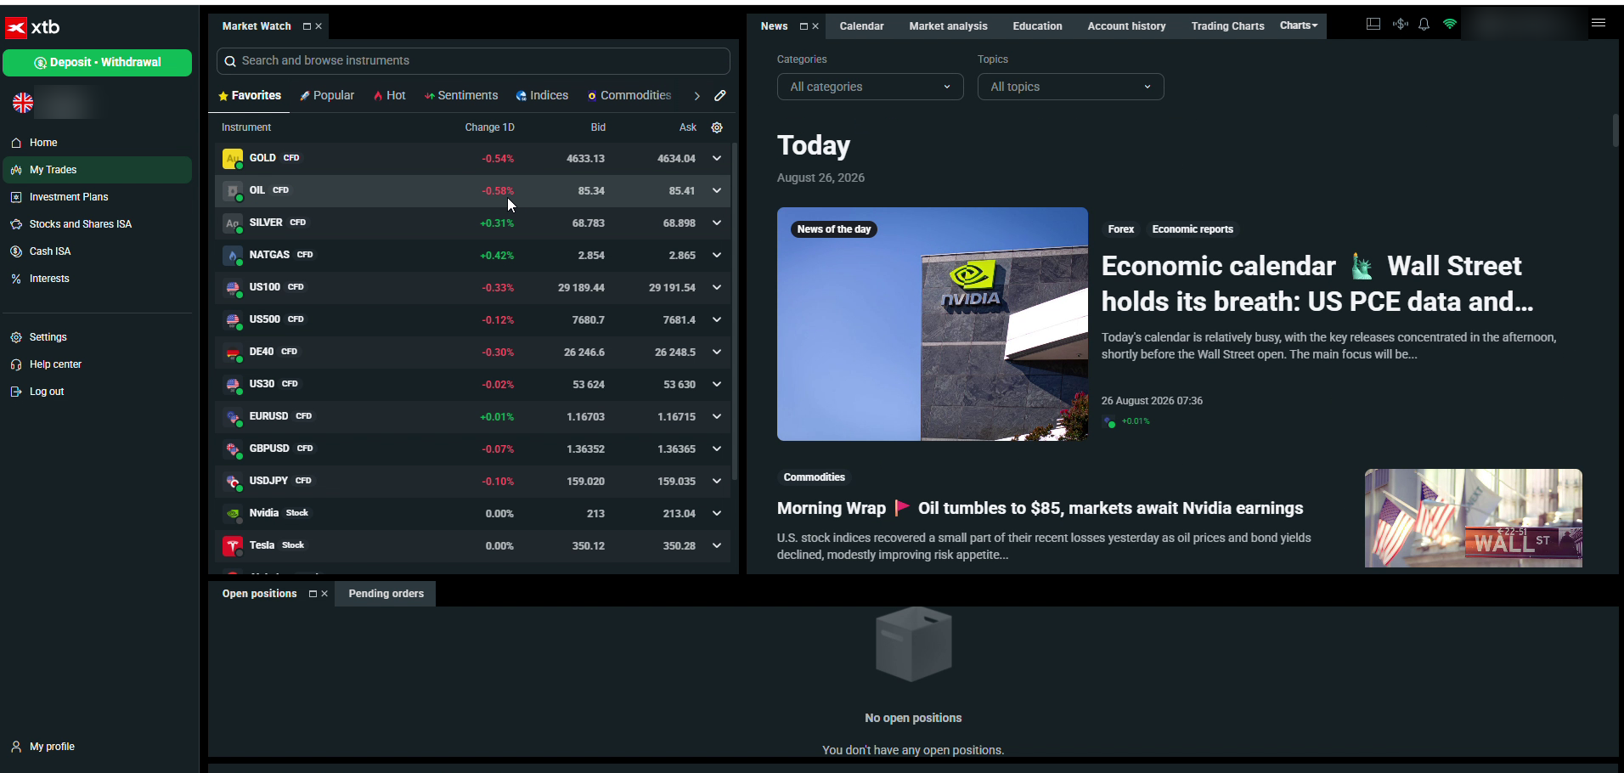Open the Education tab
Viewport: 1624px width, 773px height.
tap(1037, 26)
